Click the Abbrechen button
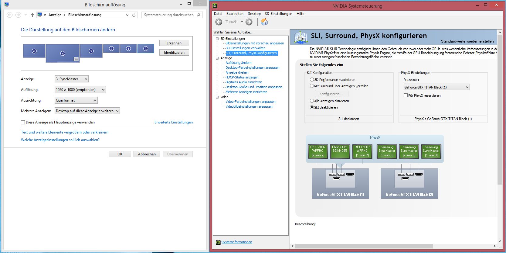Viewport: 506px width, 253px height. pos(147,154)
